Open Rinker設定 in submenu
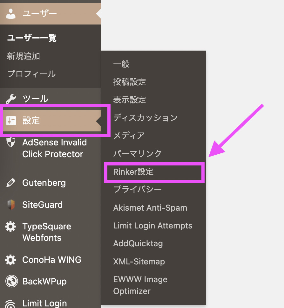This screenshot has width=284, height=308. click(x=133, y=172)
